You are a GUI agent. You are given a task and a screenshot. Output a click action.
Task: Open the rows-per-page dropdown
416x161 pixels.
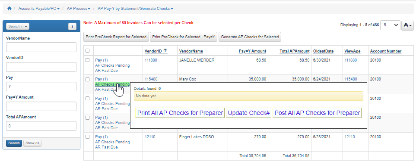pyautogui.click(x=390, y=25)
